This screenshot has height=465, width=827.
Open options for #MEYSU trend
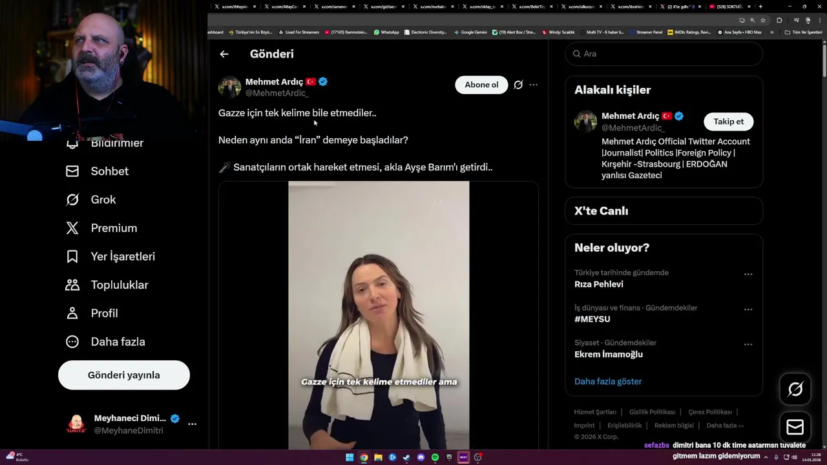point(748,309)
